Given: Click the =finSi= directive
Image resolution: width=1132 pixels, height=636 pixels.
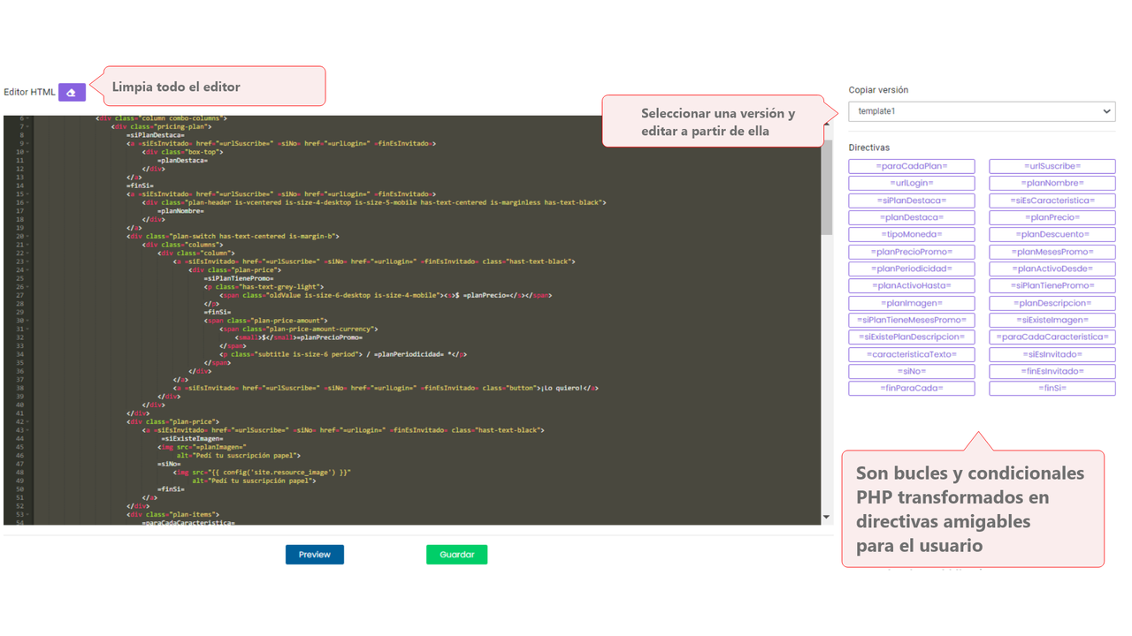Looking at the screenshot, I should 1052,387.
